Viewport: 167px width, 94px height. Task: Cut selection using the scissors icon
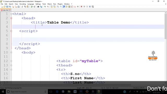click(22, 7)
